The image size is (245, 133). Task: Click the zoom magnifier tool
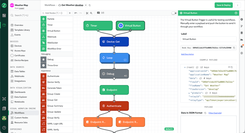point(91,13)
